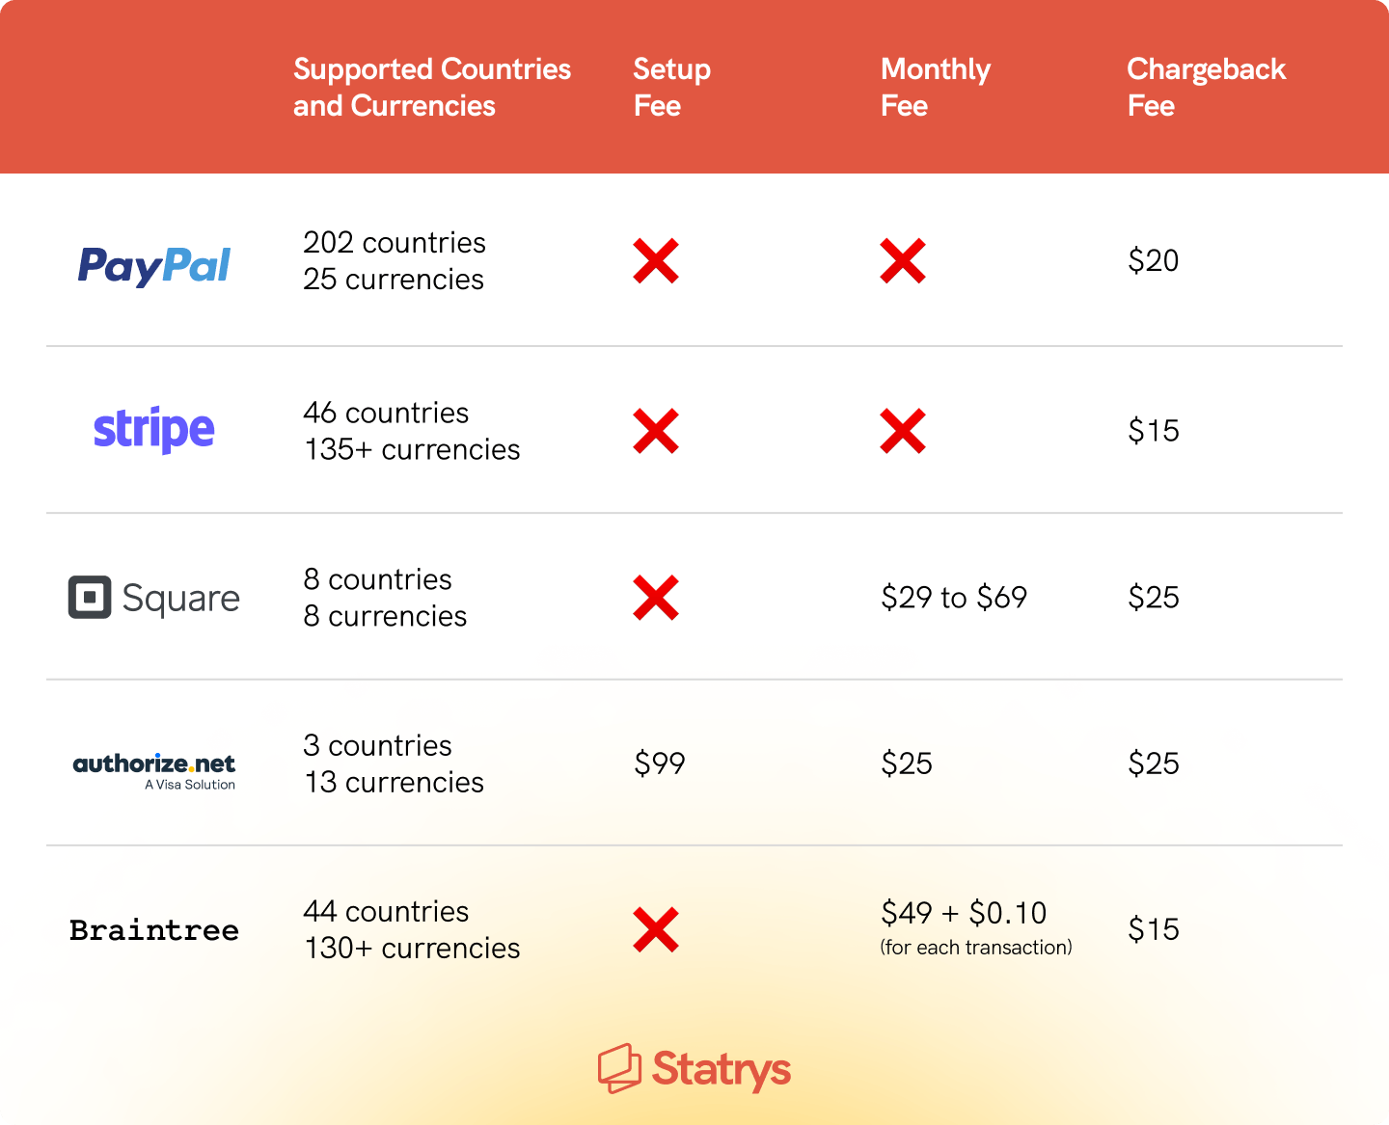
Task: Click the authorize.net logo
Action: [x=154, y=770]
